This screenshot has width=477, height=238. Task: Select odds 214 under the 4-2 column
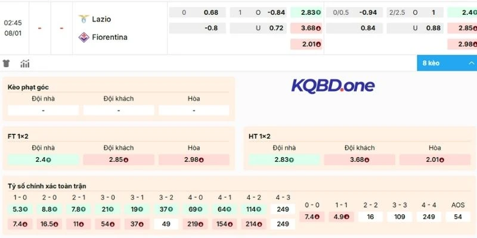pos(254,224)
